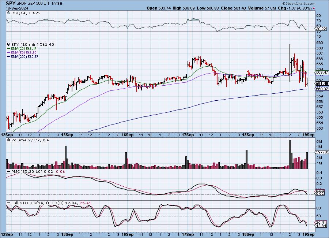Click the SPY price-bar legend icon

(9, 44)
